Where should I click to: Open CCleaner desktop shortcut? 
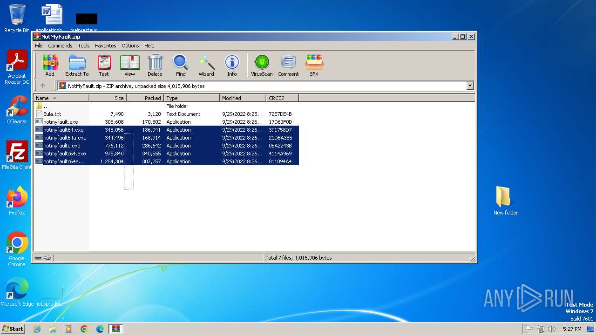17,110
